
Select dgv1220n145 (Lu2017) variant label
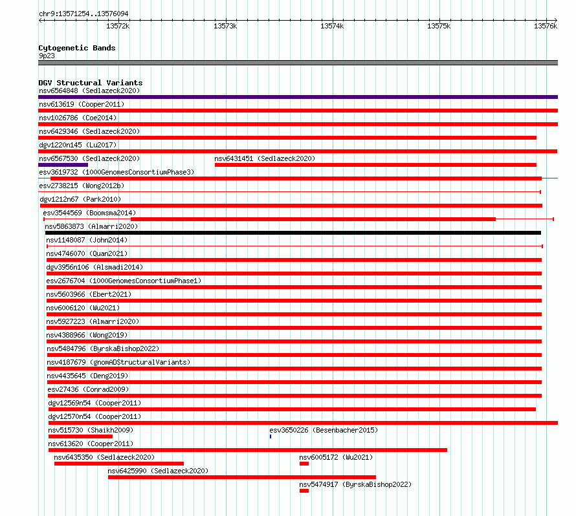(78, 145)
